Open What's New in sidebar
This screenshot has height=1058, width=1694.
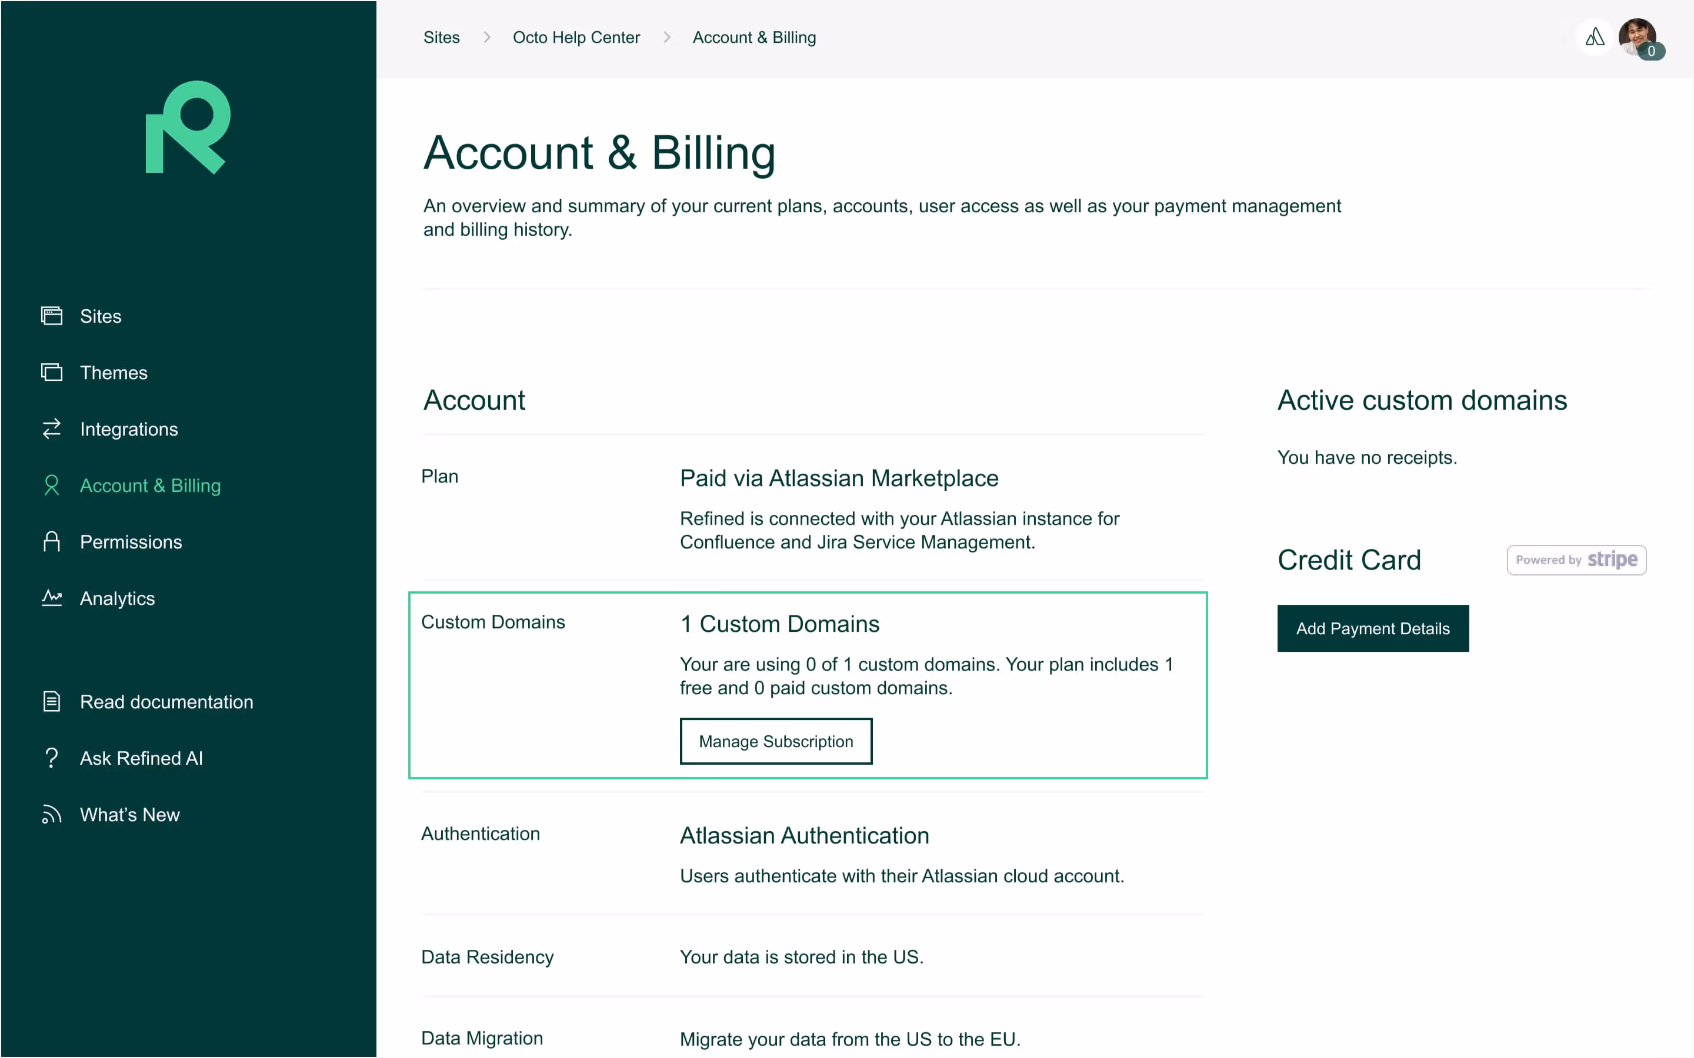(129, 815)
